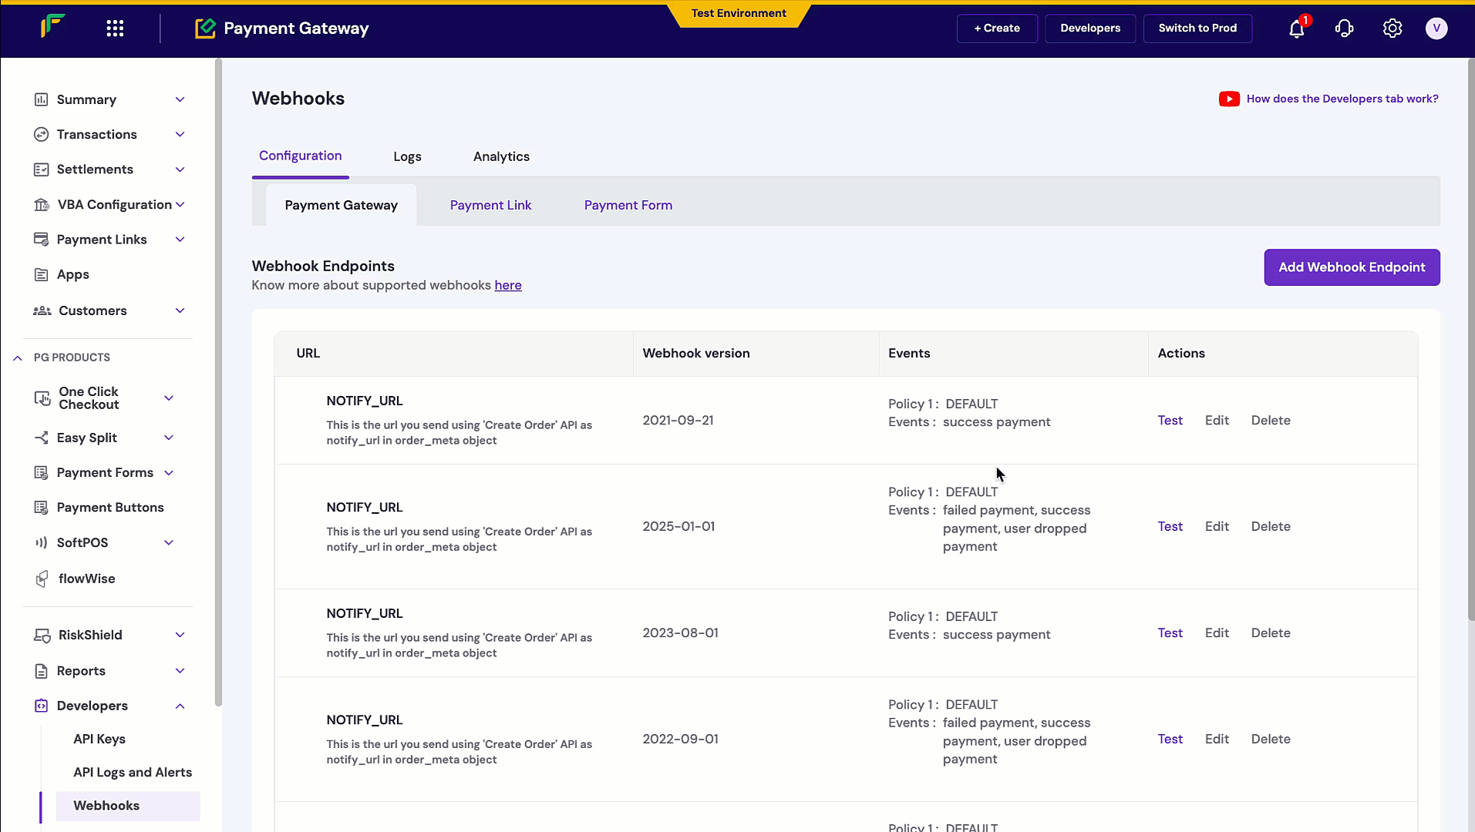Collapse the PG PRODUCTS section
Image resolution: width=1475 pixels, height=832 pixels.
click(18, 357)
